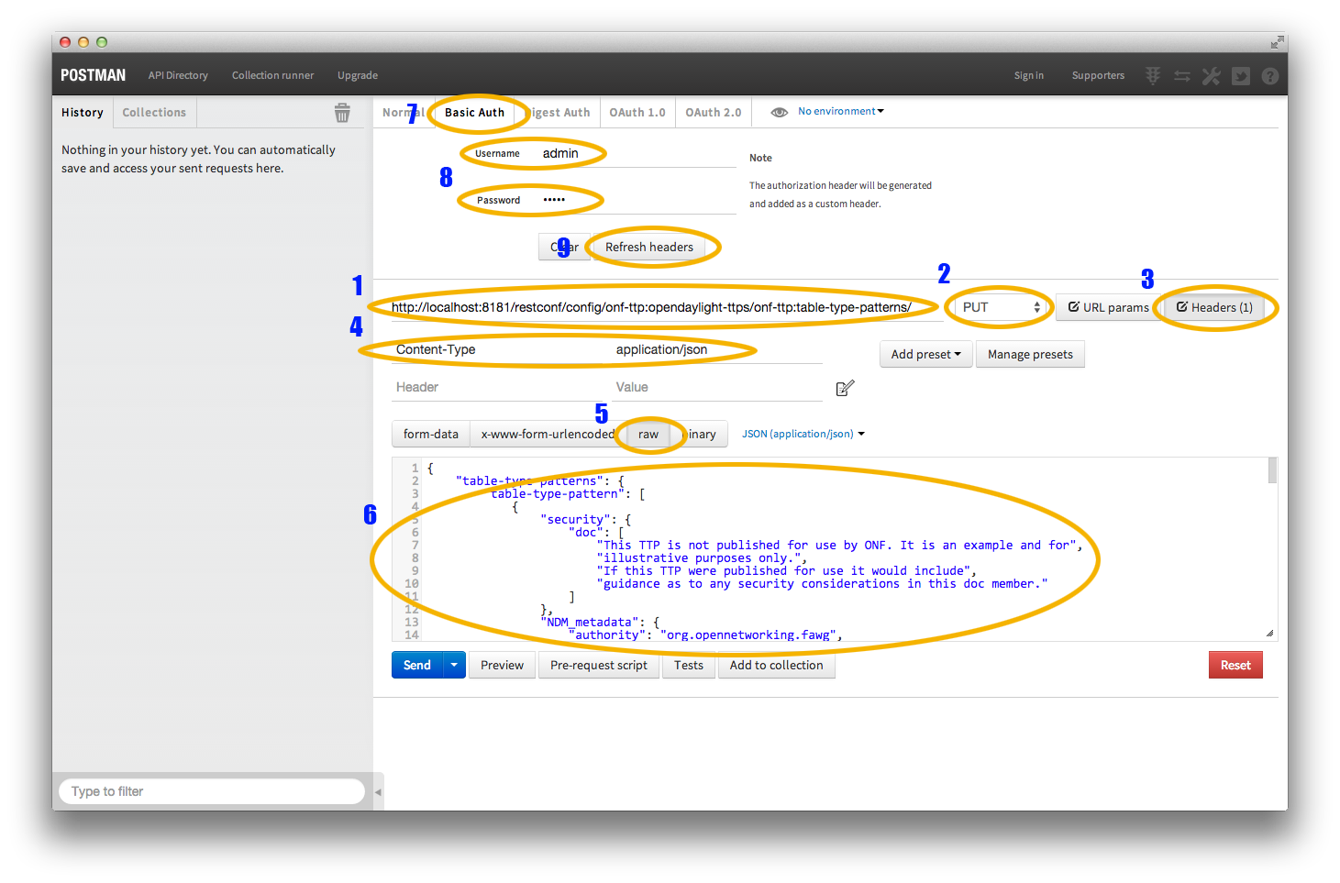Click the request URL field

(x=667, y=307)
